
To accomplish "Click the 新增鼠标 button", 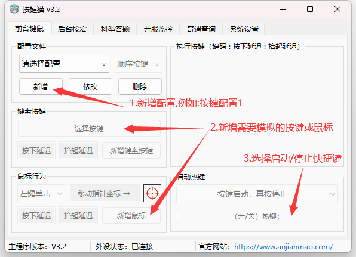I will [131, 215].
